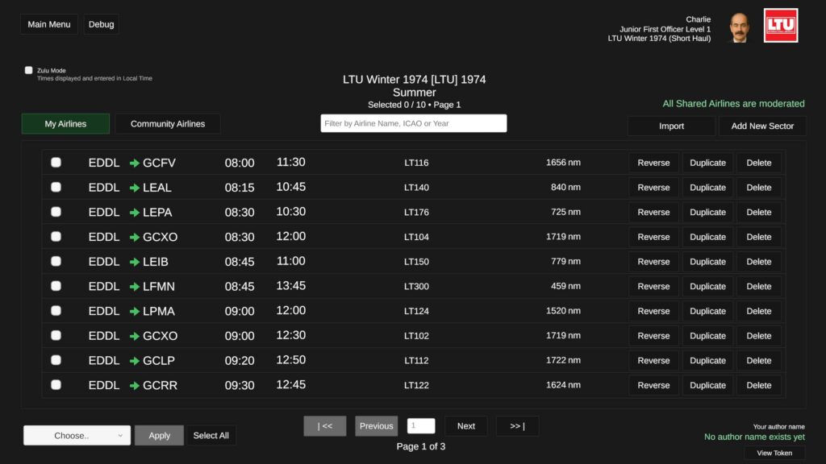Reverse the LT116 sector
The height and width of the screenshot is (464, 826).
pyautogui.click(x=653, y=163)
